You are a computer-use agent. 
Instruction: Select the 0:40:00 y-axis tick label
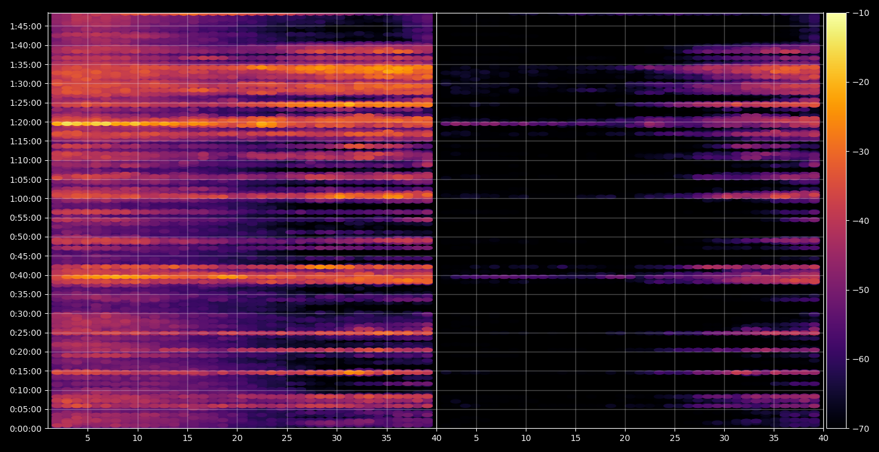coord(26,275)
